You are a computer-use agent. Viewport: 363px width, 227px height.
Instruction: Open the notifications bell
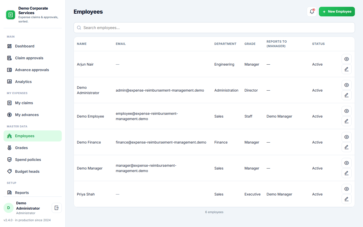click(312, 12)
